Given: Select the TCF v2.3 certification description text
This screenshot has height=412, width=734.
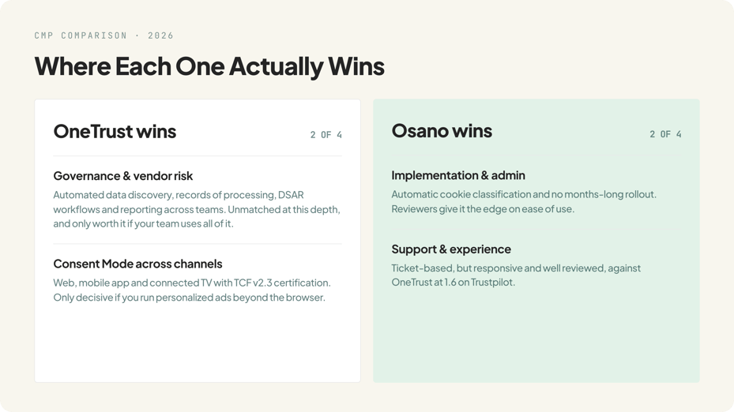Looking at the screenshot, I should pyautogui.click(x=192, y=290).
